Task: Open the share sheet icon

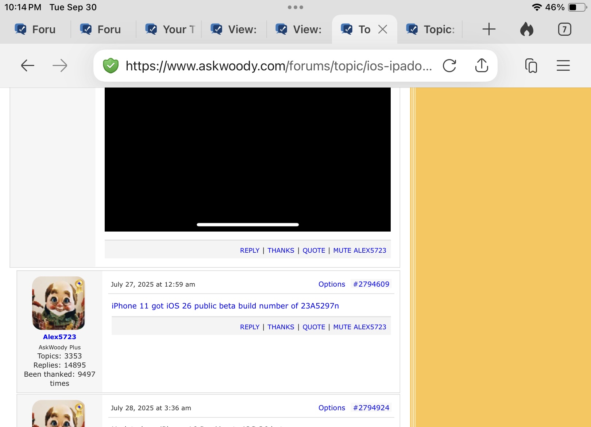Action: 482,66
